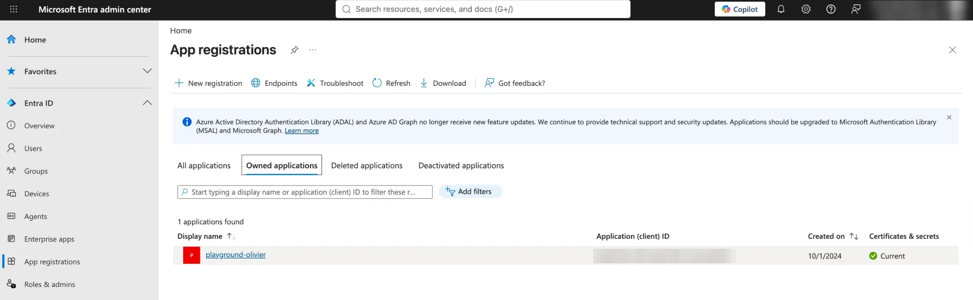Open help question mark icon
The image size is (973, 300).
pyautogui.click(x=831, y=9)
